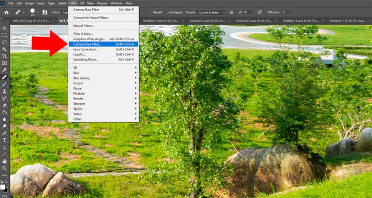The image size is (372, 198).
Task: Select the Move tool
Action: coord(4,28)
